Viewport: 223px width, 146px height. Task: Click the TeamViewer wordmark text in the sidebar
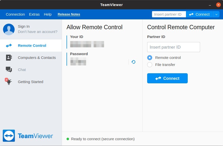pyautogui.click(x=35, y=136)
